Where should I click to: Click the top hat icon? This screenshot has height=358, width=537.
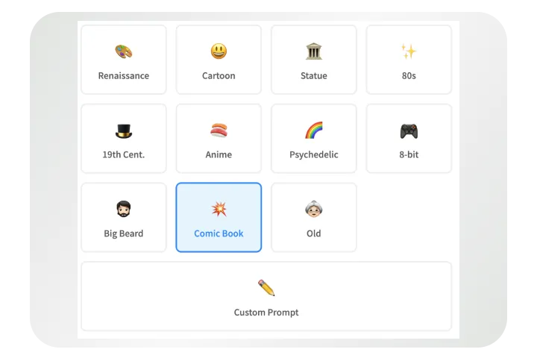(124, 131)
